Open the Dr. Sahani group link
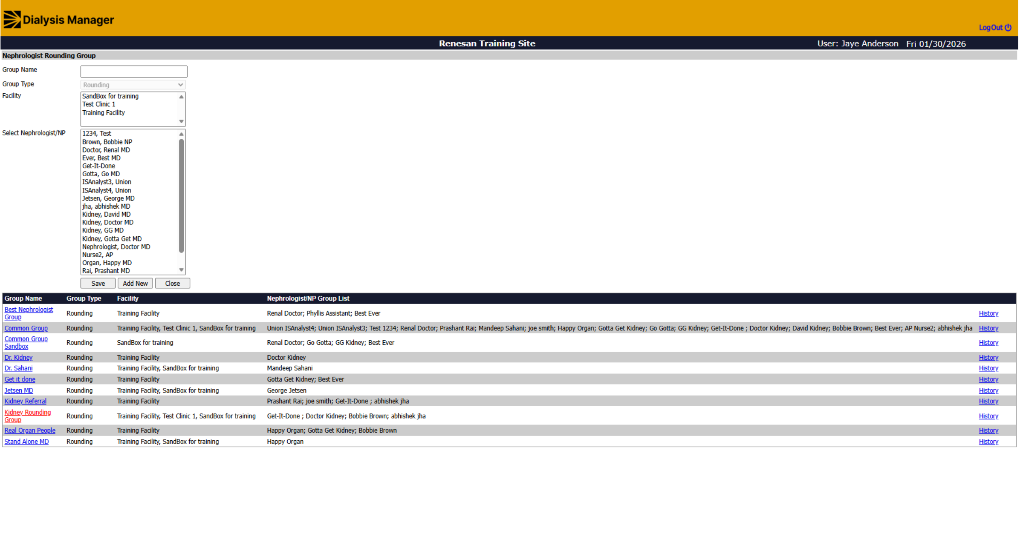The width and height of the screenshot is (1023, 545). click(x=18, y=368)
